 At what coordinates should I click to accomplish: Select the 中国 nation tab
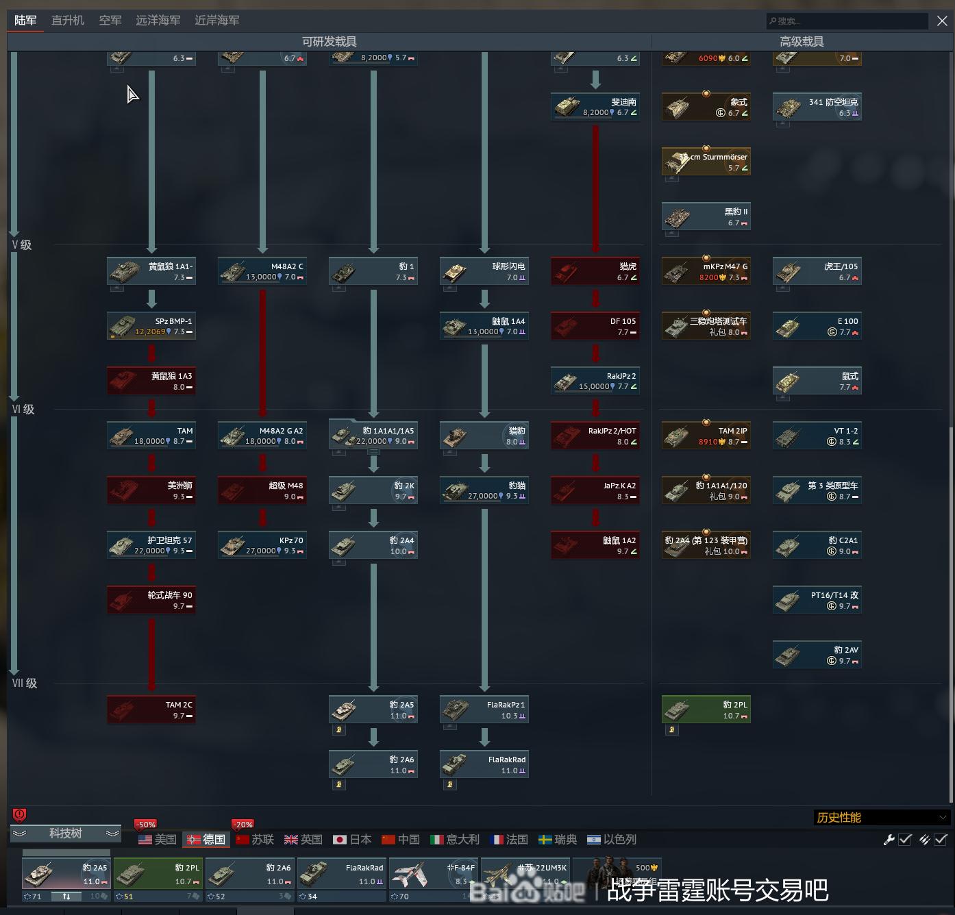401,840
